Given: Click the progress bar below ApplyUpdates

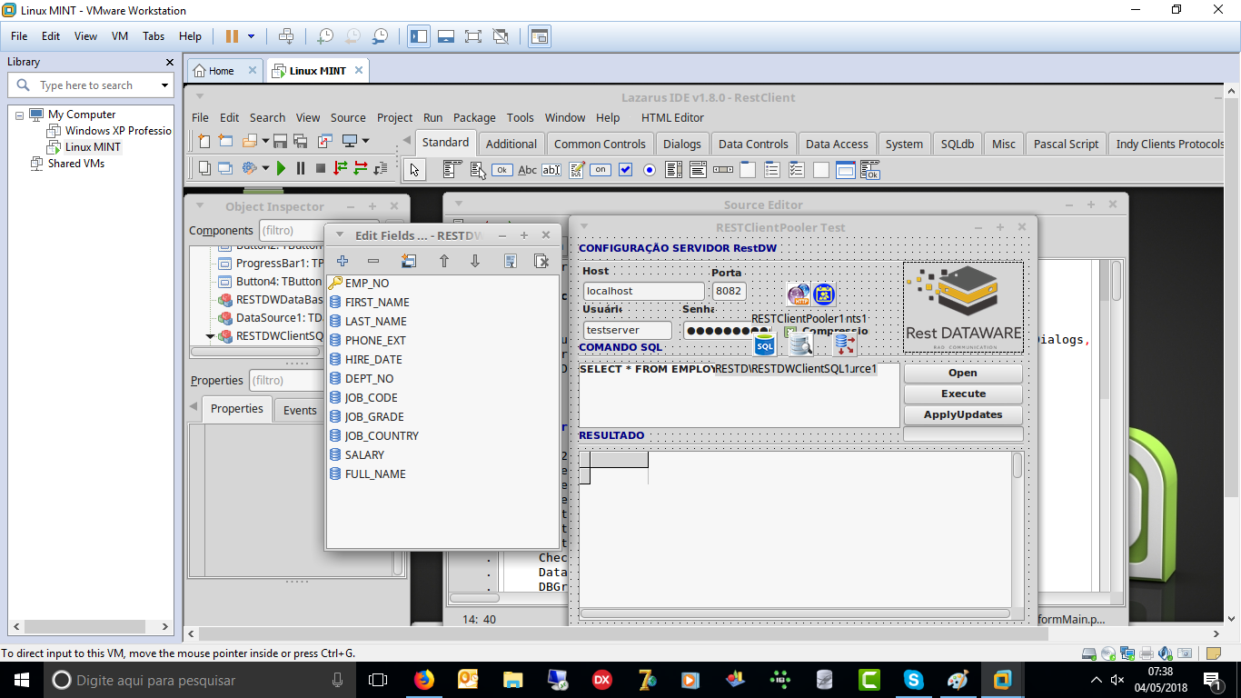Looking at the screenshot, I should [x=963, y=434].
